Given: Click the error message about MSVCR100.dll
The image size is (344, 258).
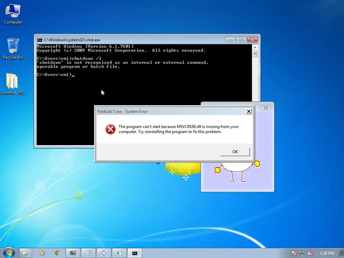Looking at the screenshot, I should pyautogui.click(x=179, y=129).
